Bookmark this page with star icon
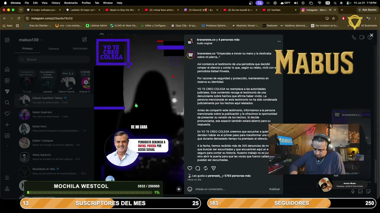 pos(333,18)
